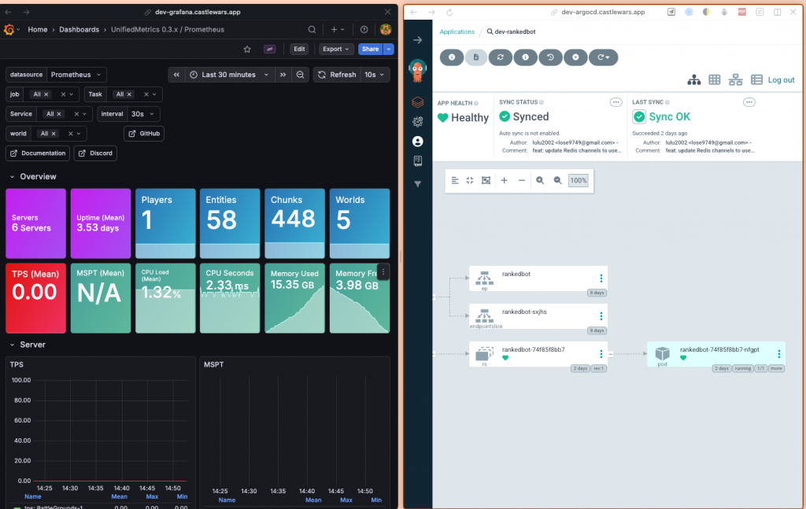Shift the time range forward in Grafana
This screenshot has width=806, height=509.
point(283,75)
